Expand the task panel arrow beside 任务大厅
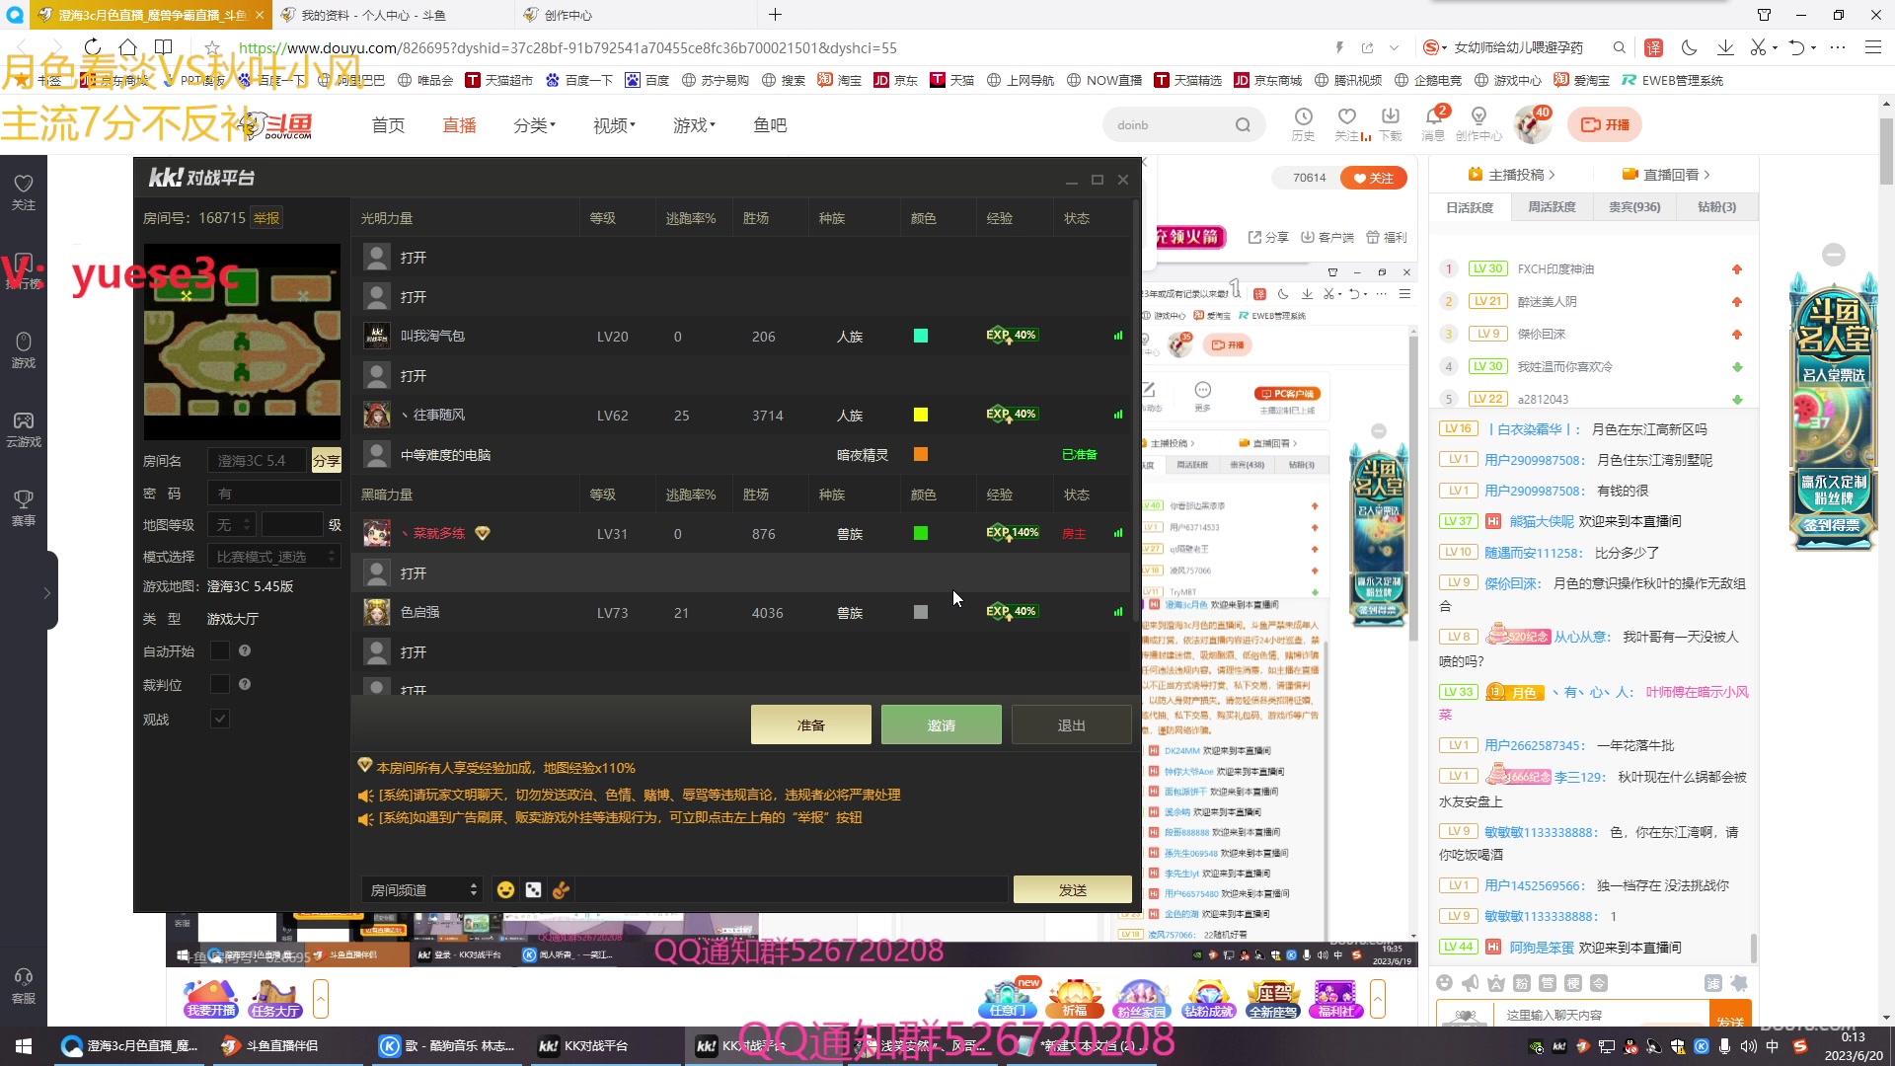The image size is (1895, 1066). click(x=320, y=999)
